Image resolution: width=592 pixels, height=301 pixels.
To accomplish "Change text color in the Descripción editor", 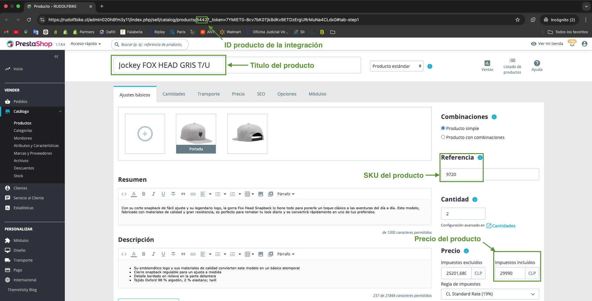I will coord(134,254).
